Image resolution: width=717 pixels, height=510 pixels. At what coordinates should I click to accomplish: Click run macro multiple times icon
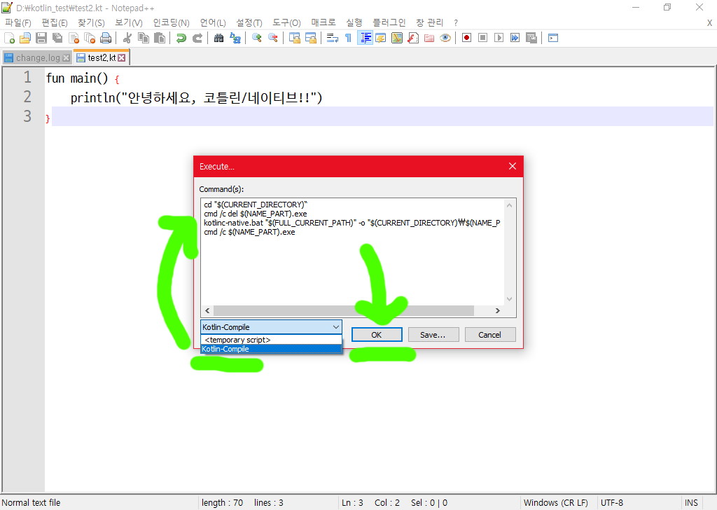coord(515,38)
